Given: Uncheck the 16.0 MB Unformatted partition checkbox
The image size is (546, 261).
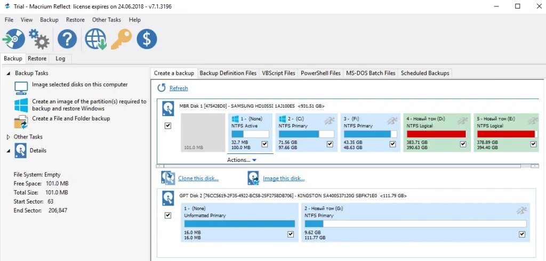Looking at the screenshot, I should pos(291,234).
